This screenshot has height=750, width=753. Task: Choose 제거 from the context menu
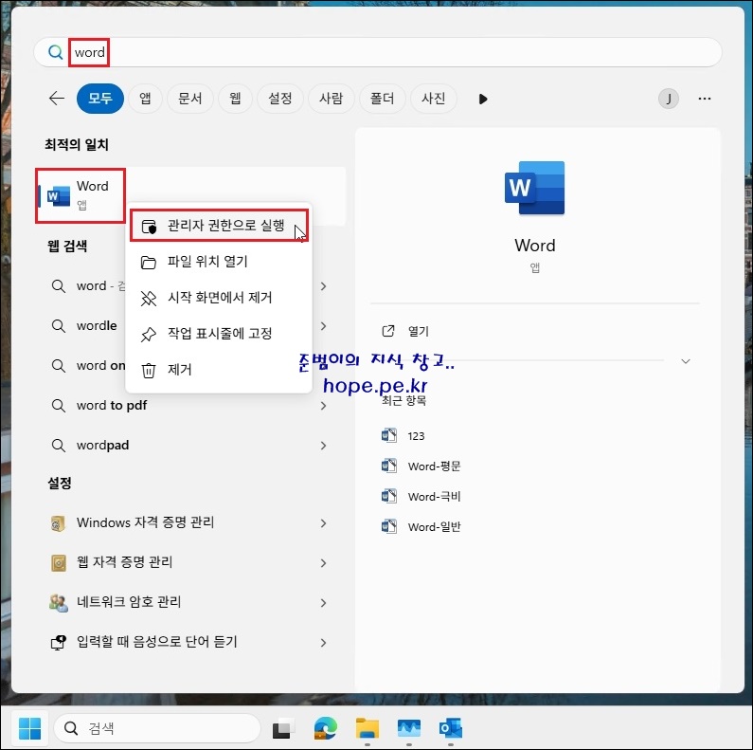coord(219,370)
